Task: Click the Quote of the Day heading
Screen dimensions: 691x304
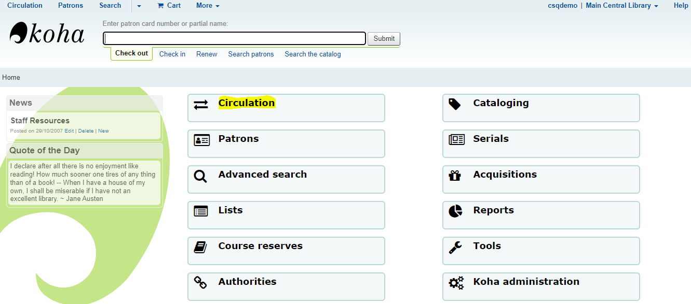Action: click(x=45, y=151)
